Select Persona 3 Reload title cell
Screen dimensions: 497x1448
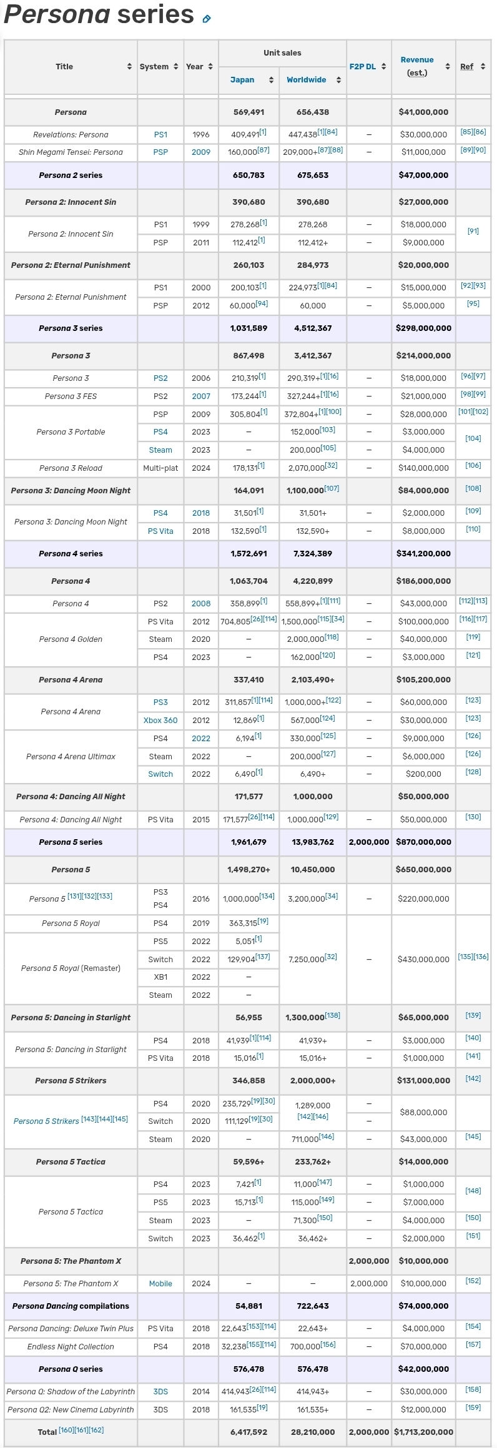pos(71,468)
